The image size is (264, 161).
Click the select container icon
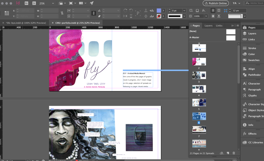[146, 11]
